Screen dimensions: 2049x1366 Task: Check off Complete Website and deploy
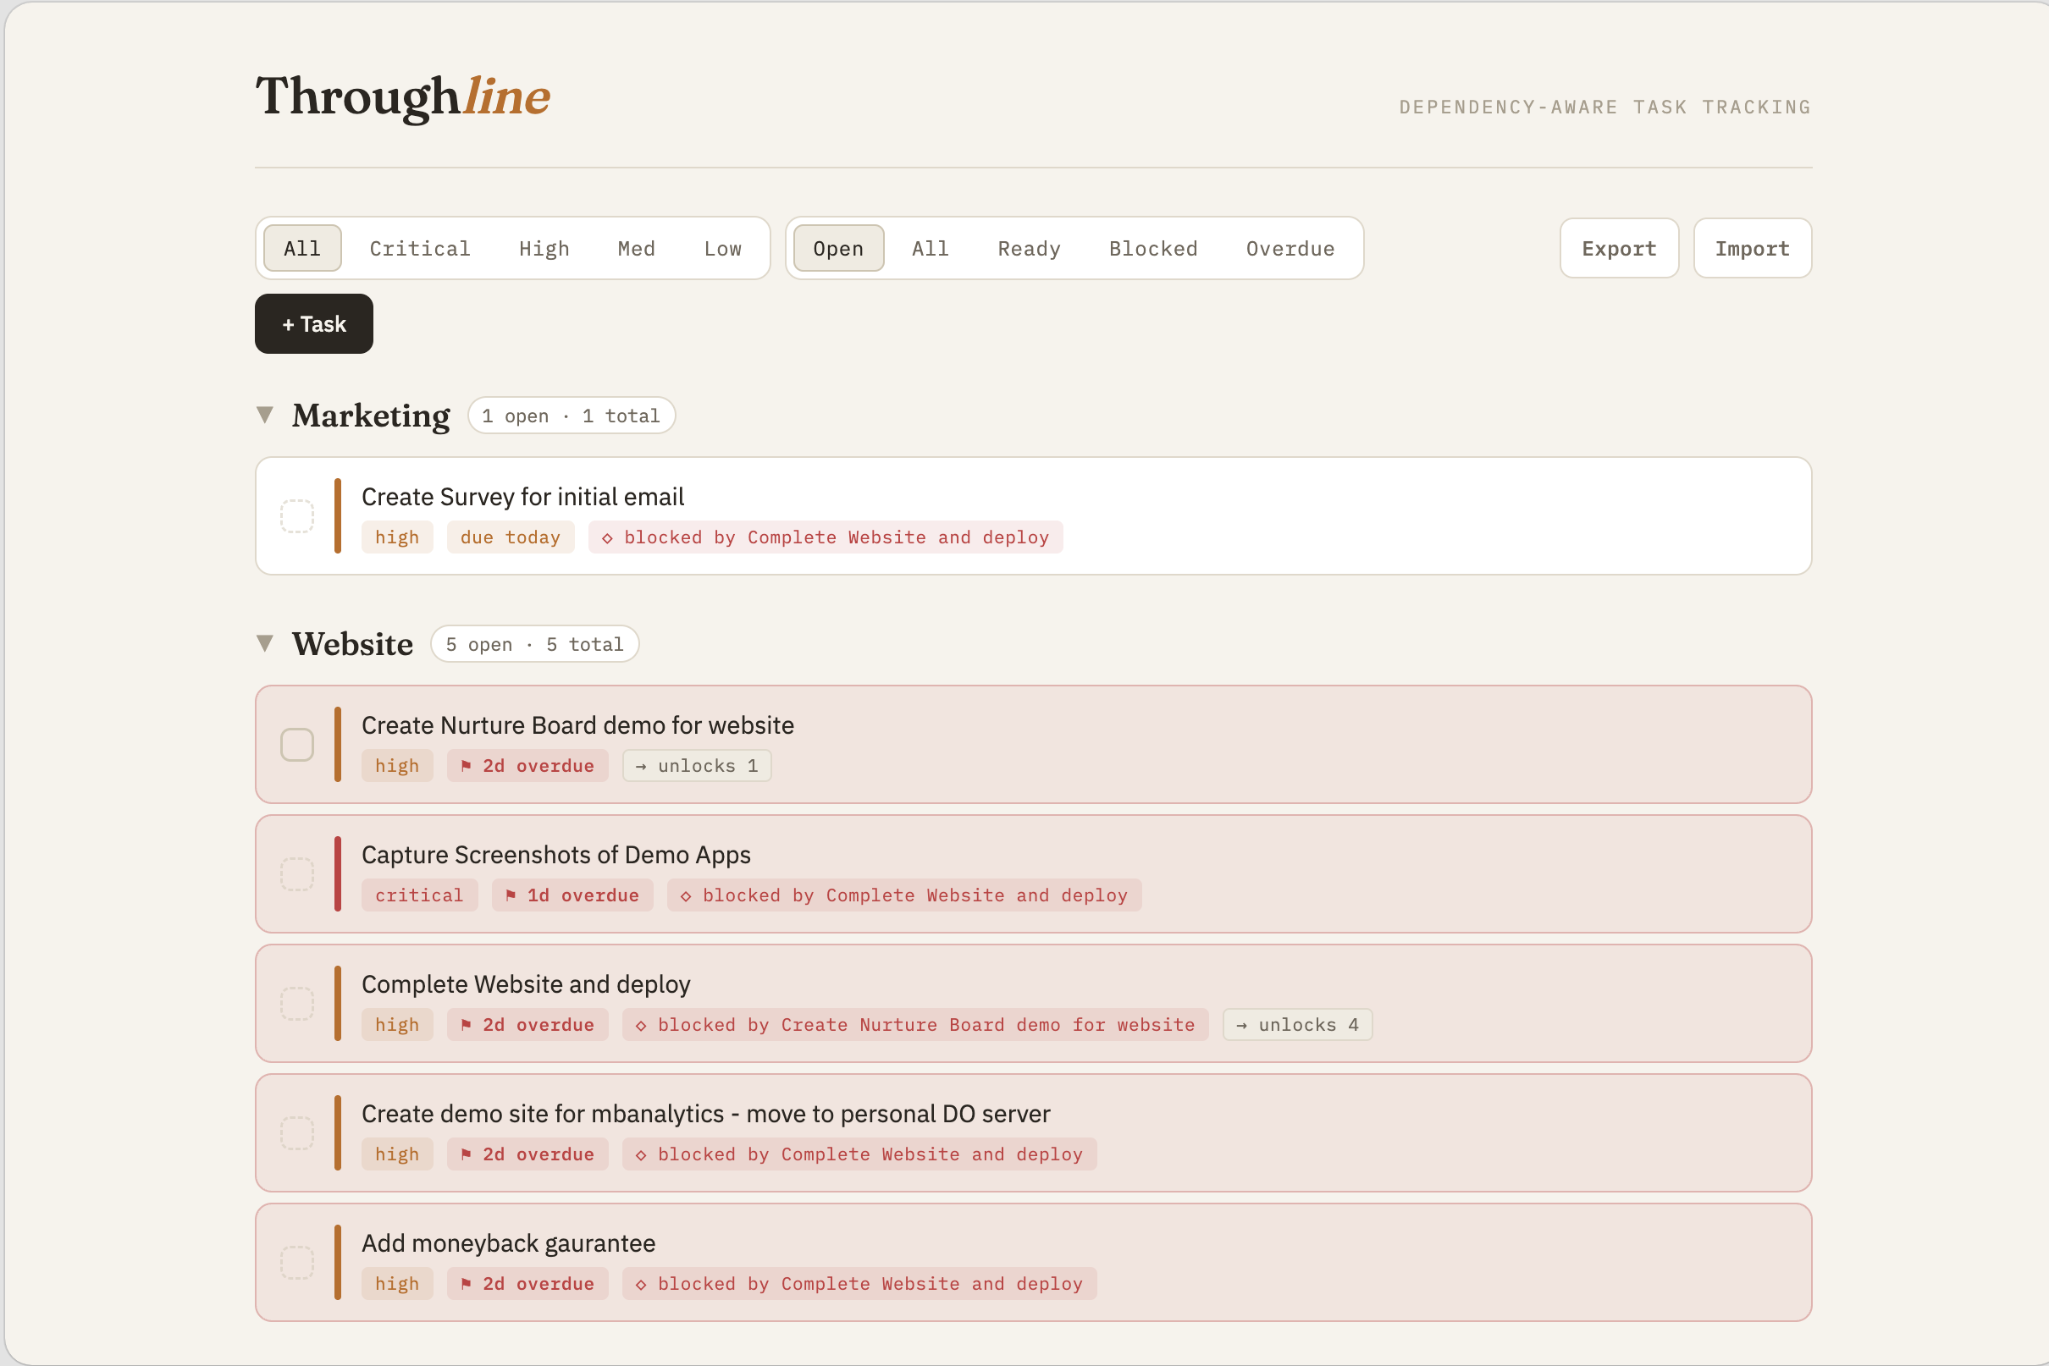297,1004
